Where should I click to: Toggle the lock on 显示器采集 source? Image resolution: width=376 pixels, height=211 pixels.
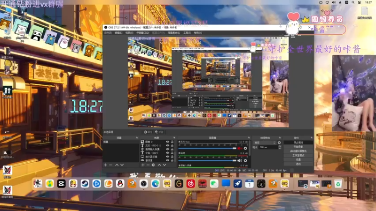pyautogui.click(x=172, y=157)
